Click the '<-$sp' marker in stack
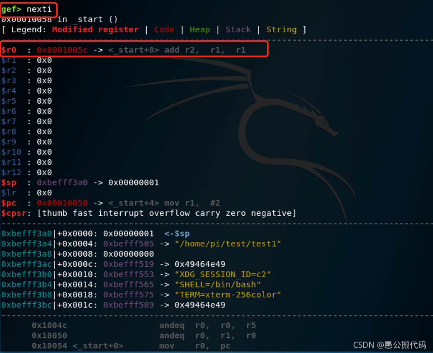Image resolution: width=433 pixels, height=353 pixels. coord(177,234)
